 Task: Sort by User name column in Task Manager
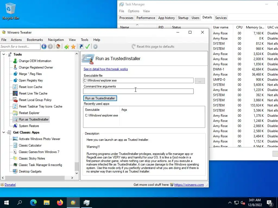221,27
